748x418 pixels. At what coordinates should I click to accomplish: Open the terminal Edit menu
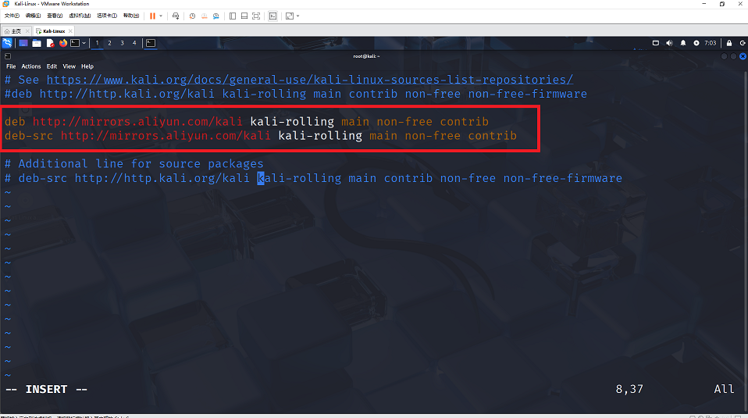click(52, 66)
